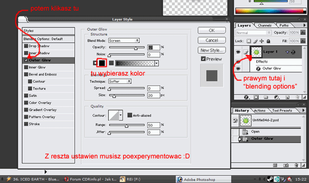Open History panel flyout menu arrow

click(303, 110)
